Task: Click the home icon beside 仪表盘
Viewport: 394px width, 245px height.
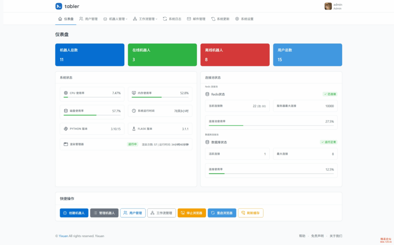Action: coord(60,19)
